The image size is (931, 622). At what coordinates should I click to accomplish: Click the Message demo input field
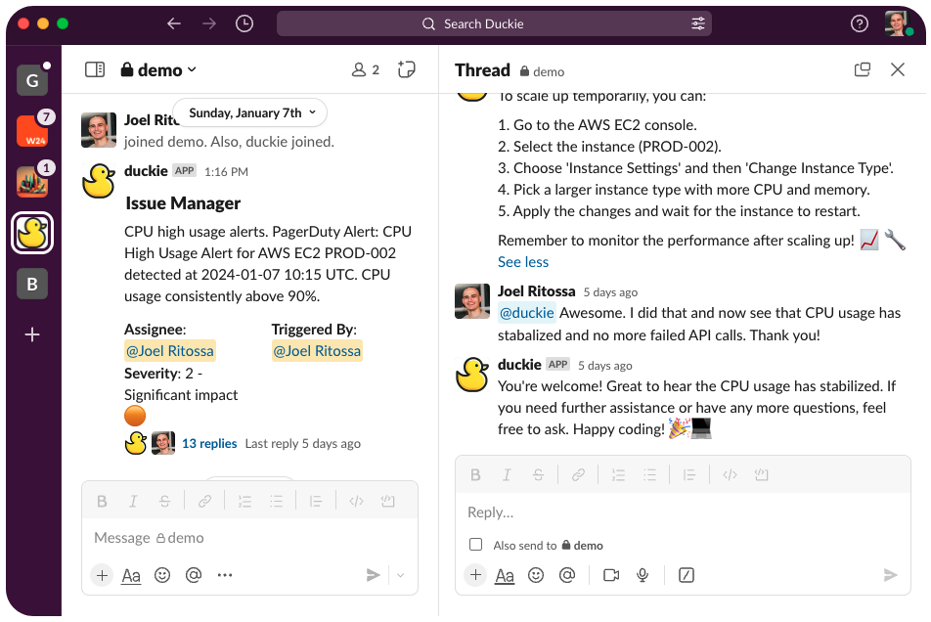pos(249,538)
